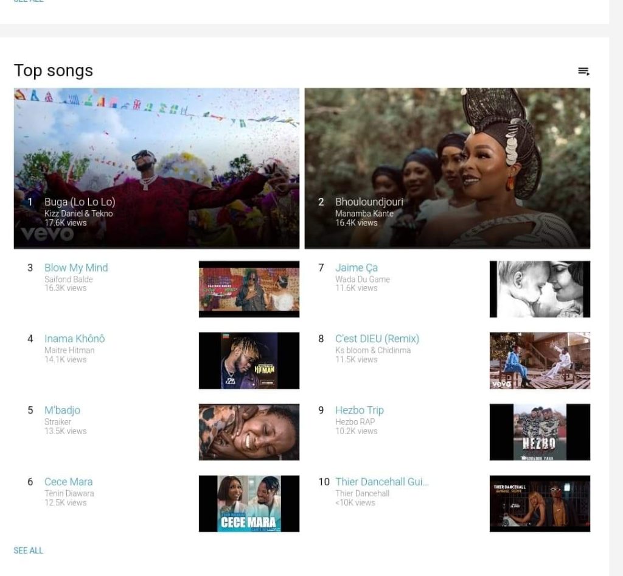Click the Blow My Mind video thumbnail

(249, 289)
